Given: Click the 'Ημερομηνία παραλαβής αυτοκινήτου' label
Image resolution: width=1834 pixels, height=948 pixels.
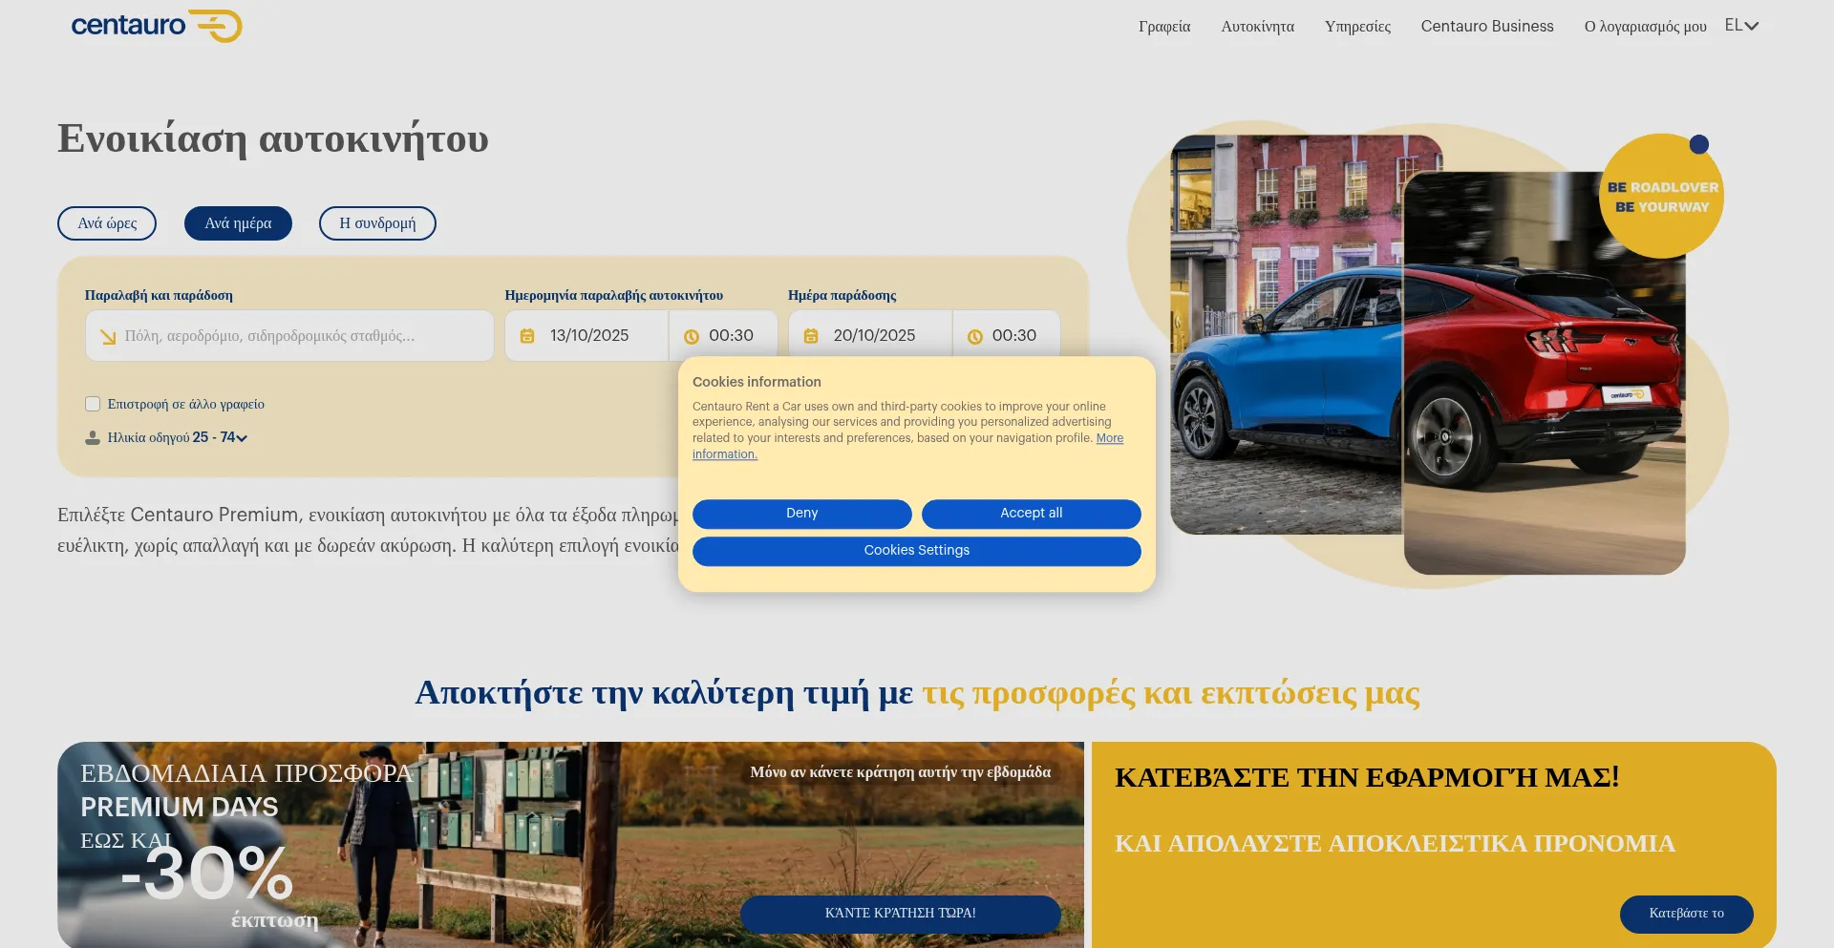Looking at the screenshot, I should tap(614, 296).
